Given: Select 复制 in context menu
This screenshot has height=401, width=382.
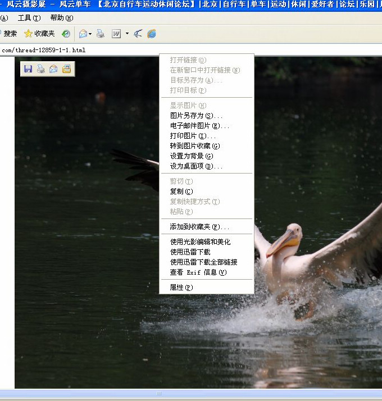Looking at the screenshot, I should [x=207, y=192].
